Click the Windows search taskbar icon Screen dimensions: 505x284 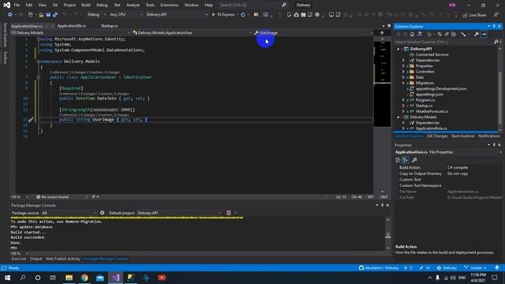23,278
